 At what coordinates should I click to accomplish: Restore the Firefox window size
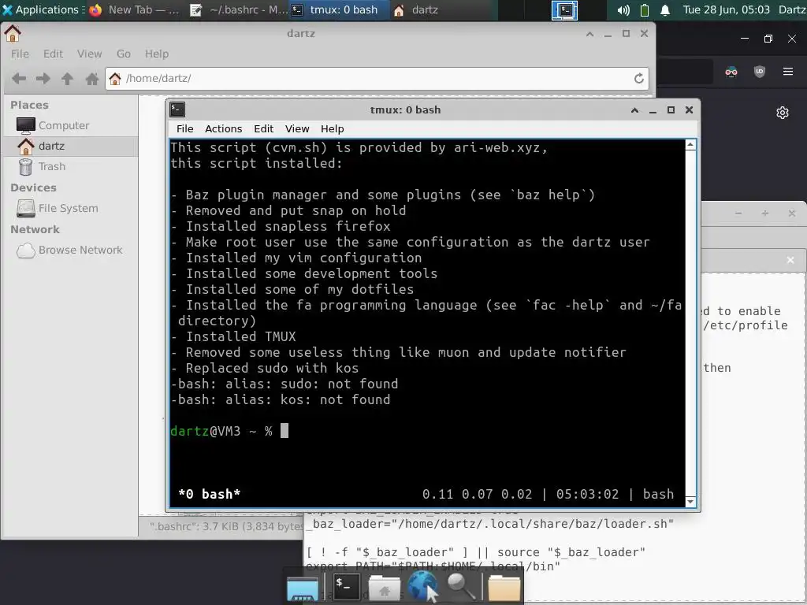(x=768, y=39)
